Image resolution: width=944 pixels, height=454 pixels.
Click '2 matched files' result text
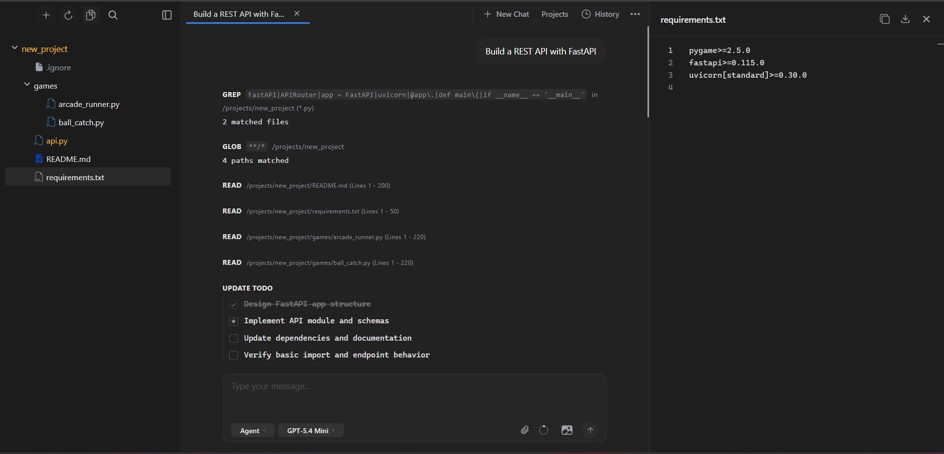[x=255, y=122]
